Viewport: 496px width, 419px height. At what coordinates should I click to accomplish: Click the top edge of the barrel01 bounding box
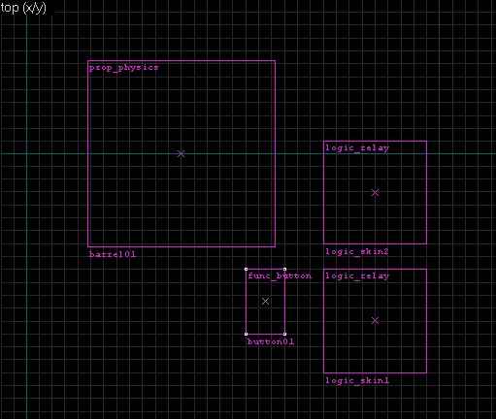tap(182, 61)
